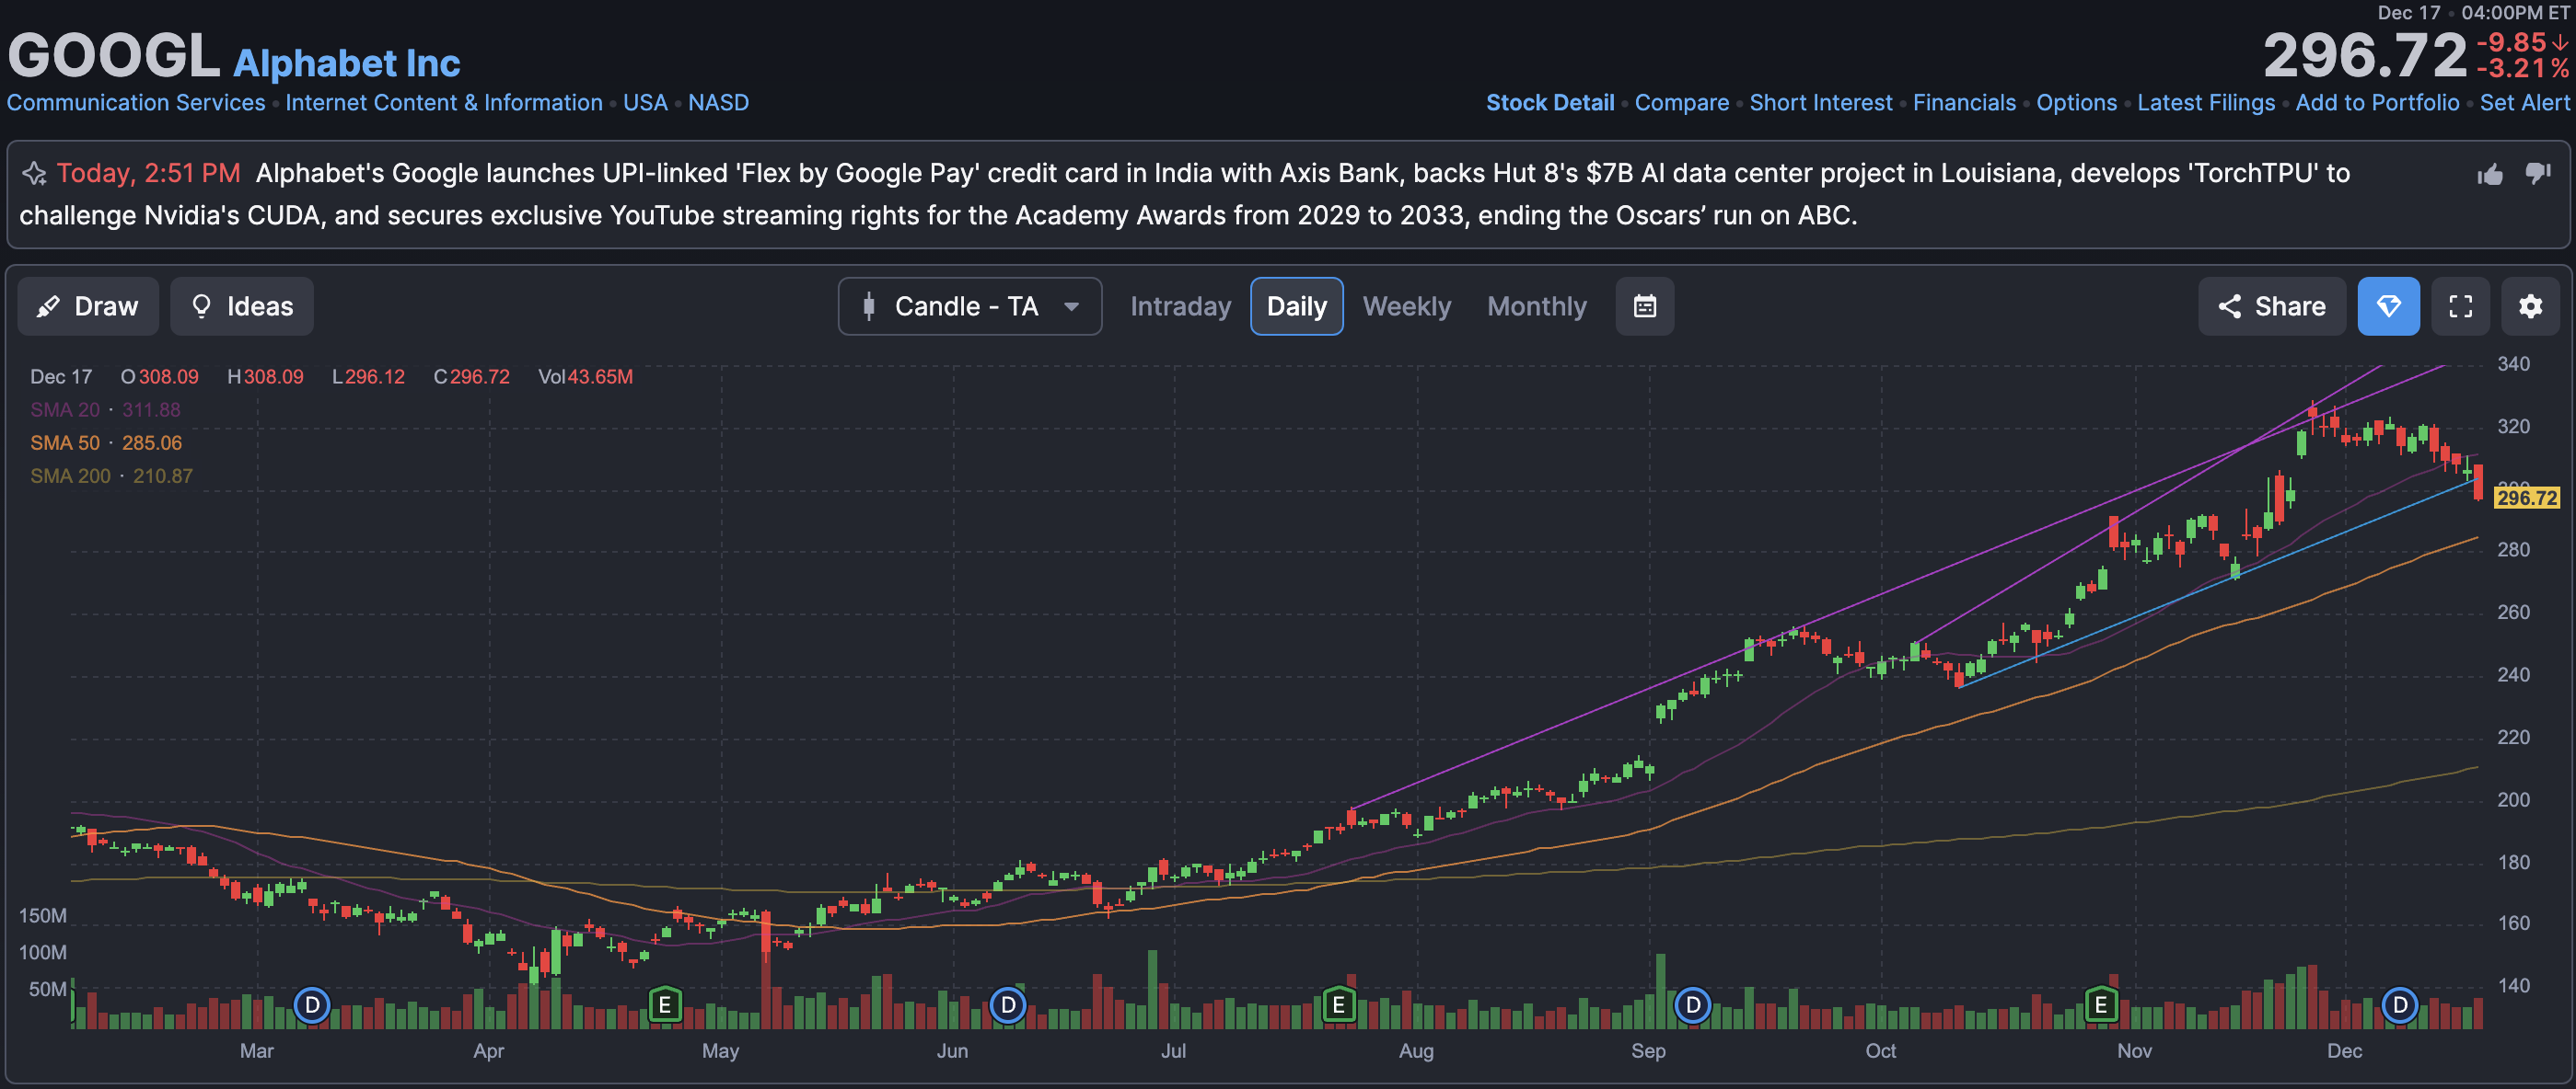Viewport: 2576px width, 1089px height.
Task: Toggle the SMA 50 indicator label
Action: point(64,442)
